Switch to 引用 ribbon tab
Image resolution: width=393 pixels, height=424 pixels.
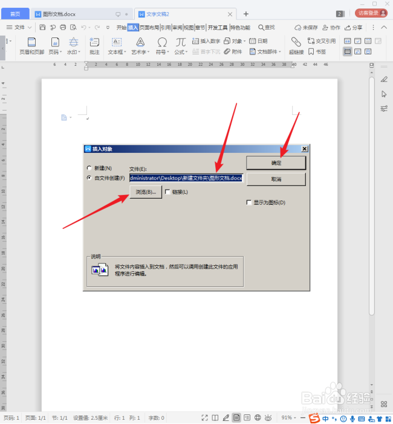166,27
